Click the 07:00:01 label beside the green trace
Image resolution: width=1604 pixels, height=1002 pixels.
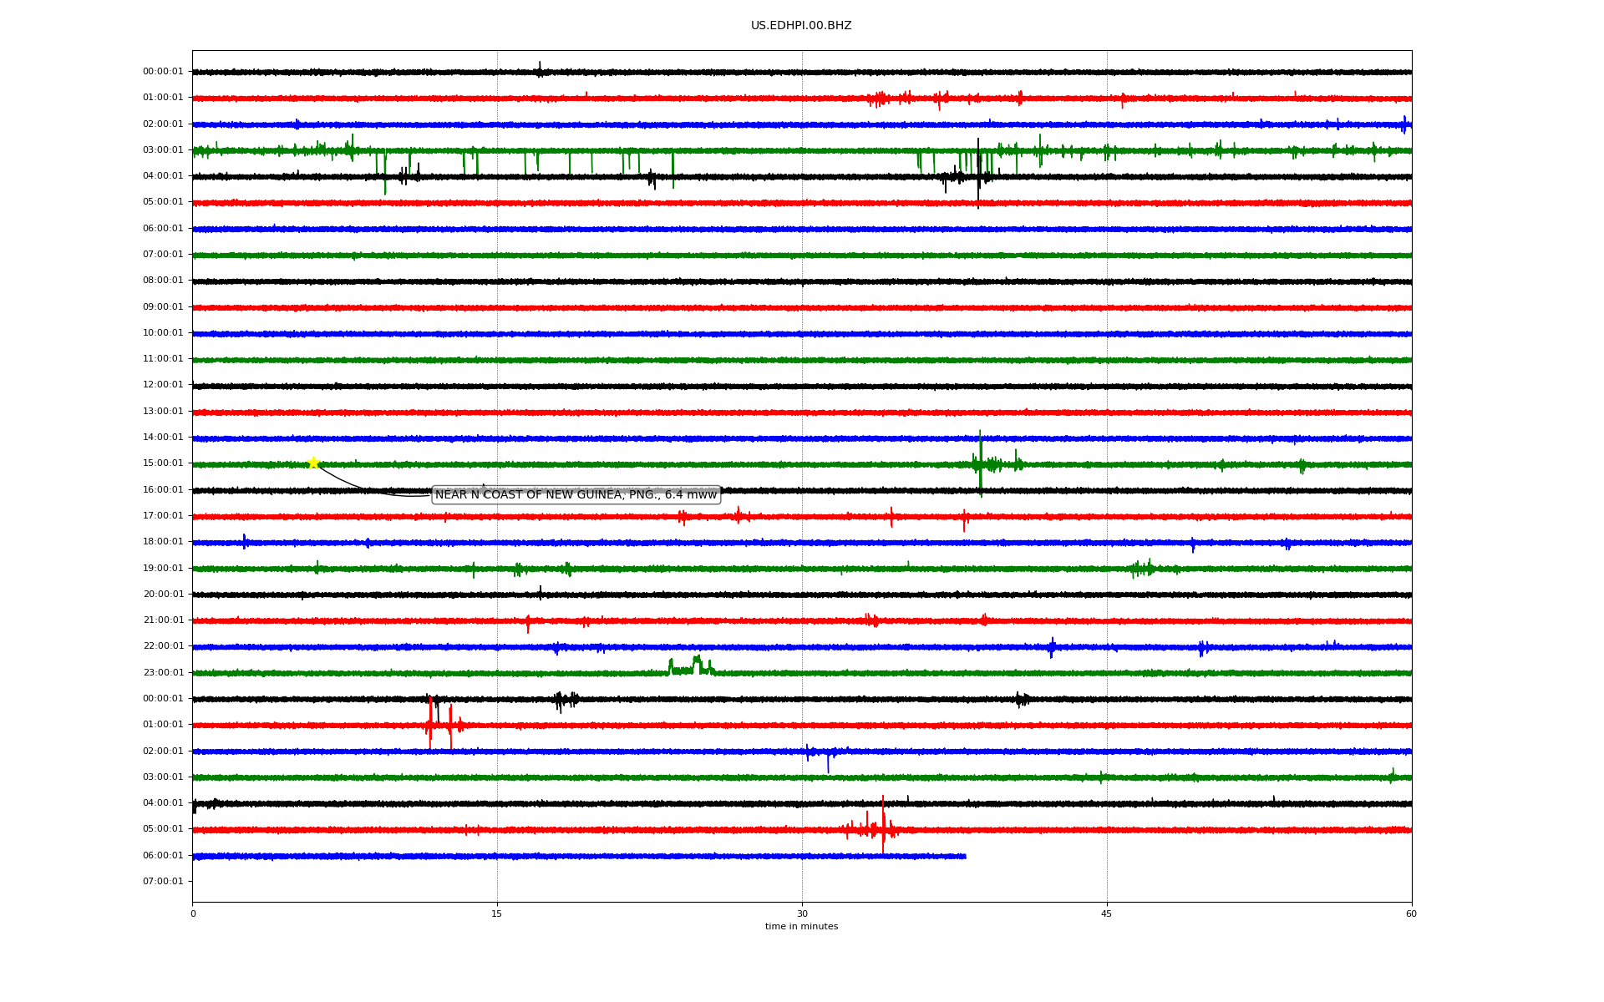click(x=163, y=255)
